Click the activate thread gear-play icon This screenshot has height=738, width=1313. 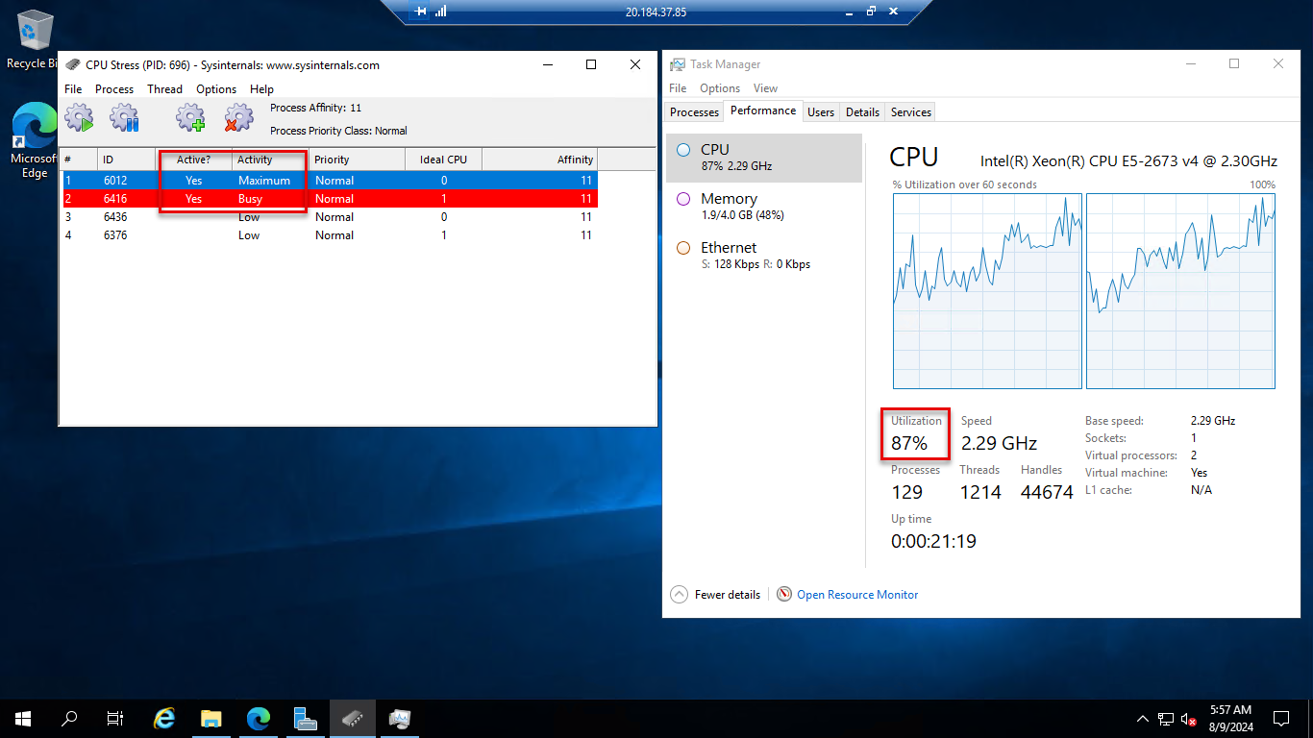pyautogui.click(x=79, y=118)
